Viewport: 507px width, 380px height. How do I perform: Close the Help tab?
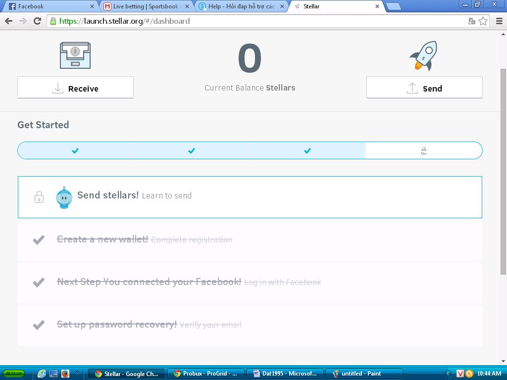pyautogui.click(x=282, y=6)
